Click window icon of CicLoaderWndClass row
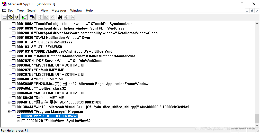 tap(14, 42)
